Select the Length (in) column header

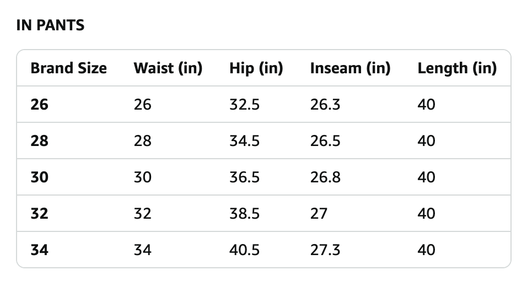457,68
